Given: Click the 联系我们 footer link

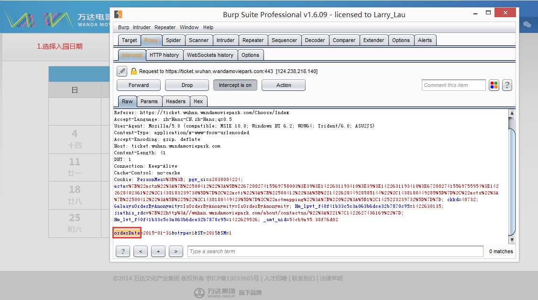Looking at the screenshot, I should tap(303, 279).
